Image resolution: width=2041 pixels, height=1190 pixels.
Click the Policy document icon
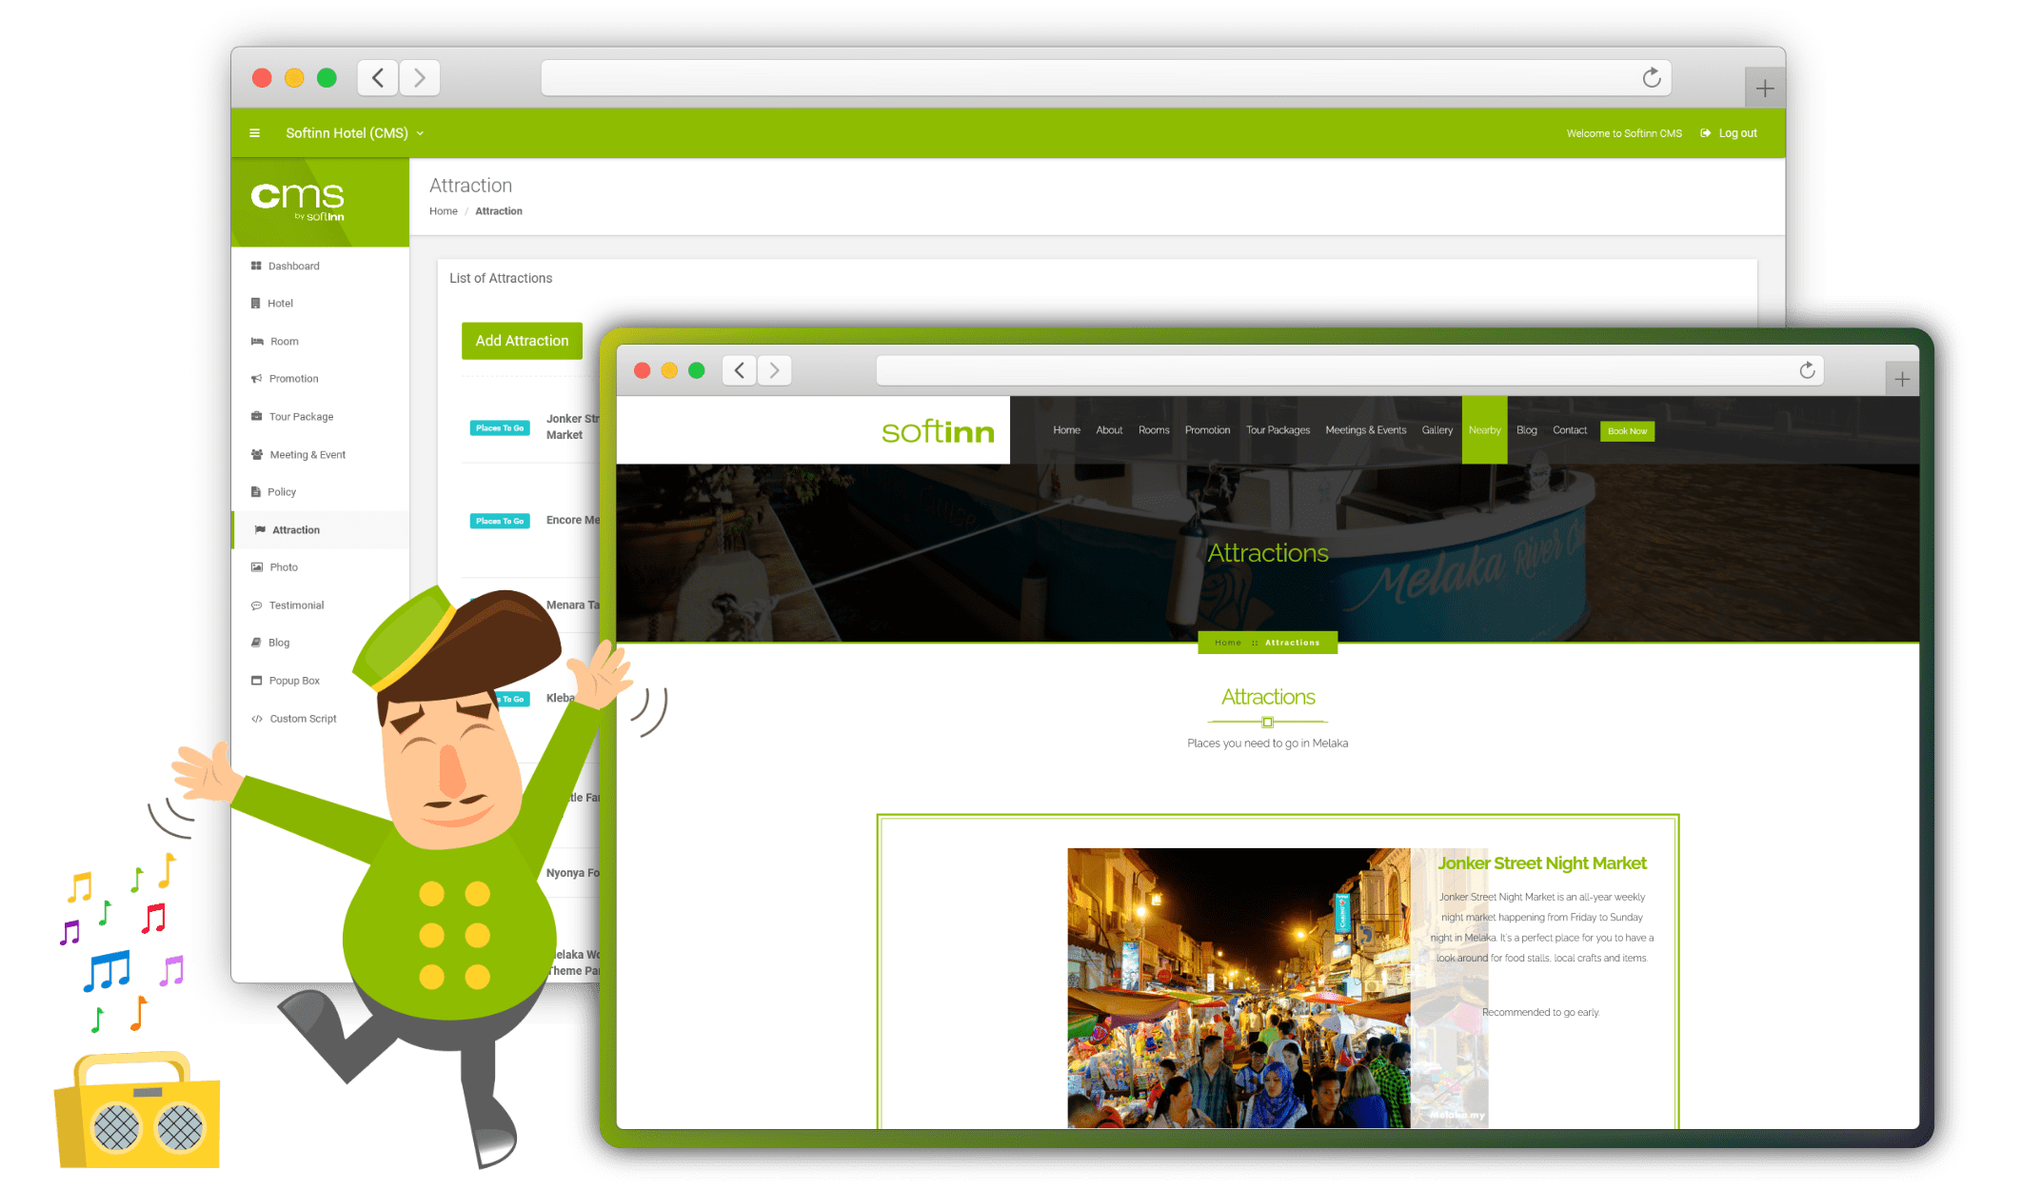pos(255,492)
